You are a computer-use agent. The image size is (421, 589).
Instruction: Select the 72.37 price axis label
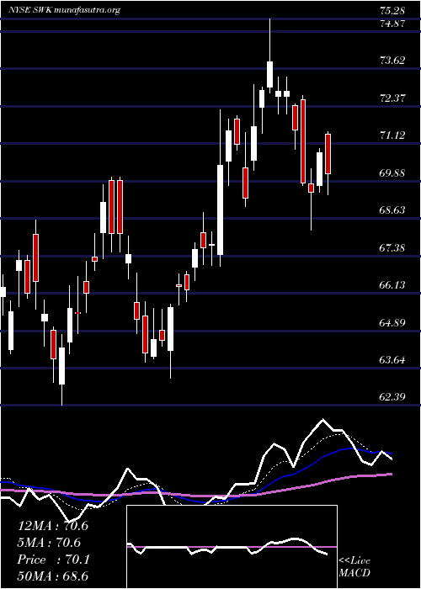click(393, 98)
